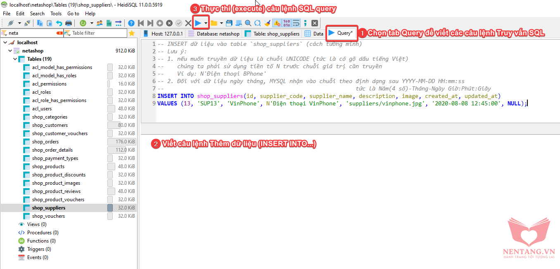Click the search text magnifier icon

(248, 23)
